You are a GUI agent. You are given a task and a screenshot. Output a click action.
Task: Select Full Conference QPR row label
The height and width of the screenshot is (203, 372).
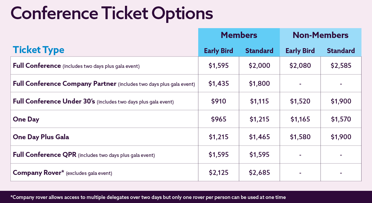(x=44, y=155)
